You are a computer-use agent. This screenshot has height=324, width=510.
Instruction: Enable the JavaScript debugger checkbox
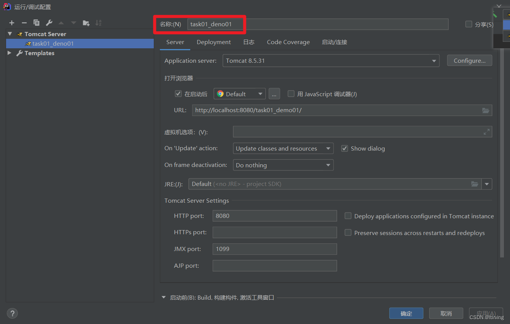point(291,94)
